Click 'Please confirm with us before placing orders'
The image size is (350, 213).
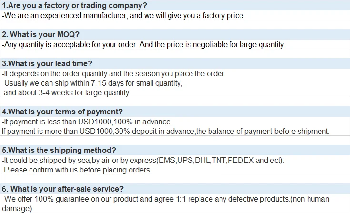pos(78,170)
